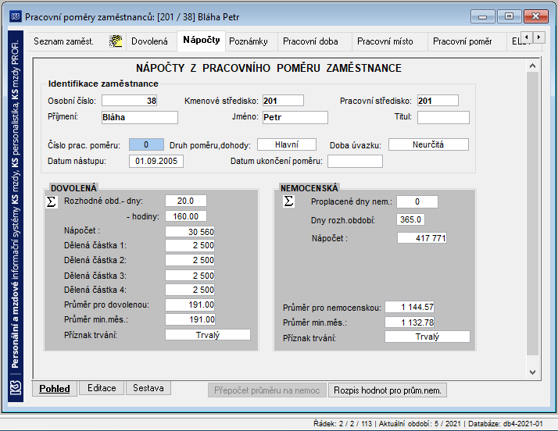This screenshot has height=431, width=558.
Task: Open the Sestava view
Action: point(148,388)
